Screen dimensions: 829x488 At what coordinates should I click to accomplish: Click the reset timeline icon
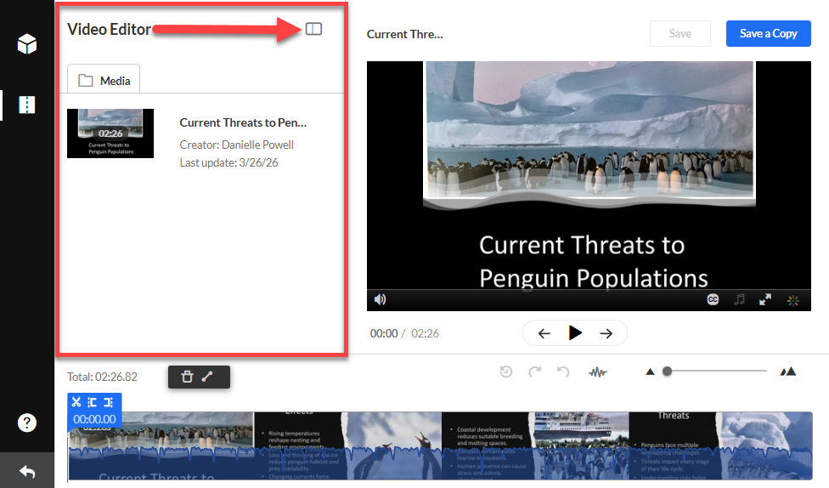pos(506,372)
